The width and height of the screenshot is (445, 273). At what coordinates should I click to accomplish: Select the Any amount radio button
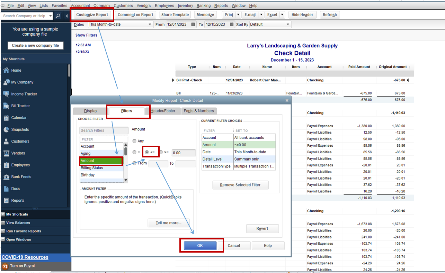tap(134, 140)
